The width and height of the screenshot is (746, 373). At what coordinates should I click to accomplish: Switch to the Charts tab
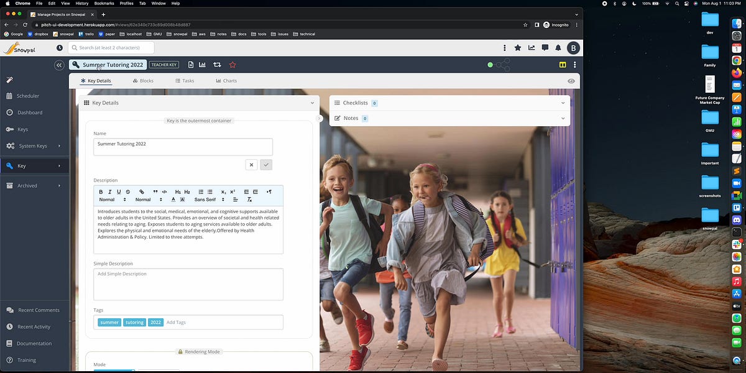click(x=226, y=81)
